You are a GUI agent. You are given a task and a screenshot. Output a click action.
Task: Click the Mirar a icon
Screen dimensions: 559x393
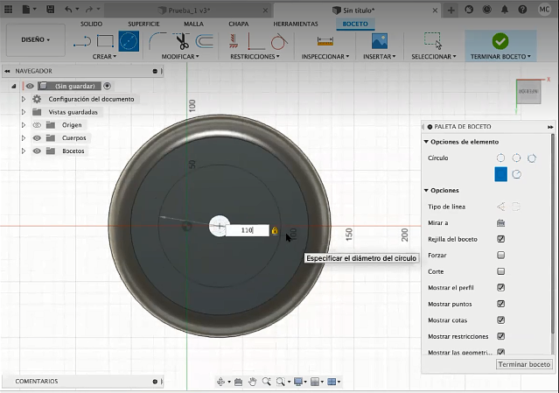(x=500, y=223)
